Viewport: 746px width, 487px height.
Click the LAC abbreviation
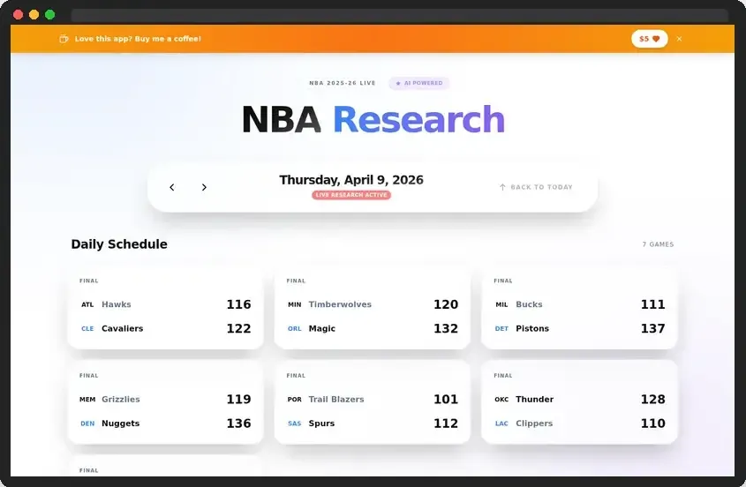[x=502, y=423]
